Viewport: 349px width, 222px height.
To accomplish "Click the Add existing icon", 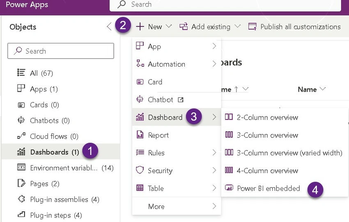I will (x=184, y=27).
